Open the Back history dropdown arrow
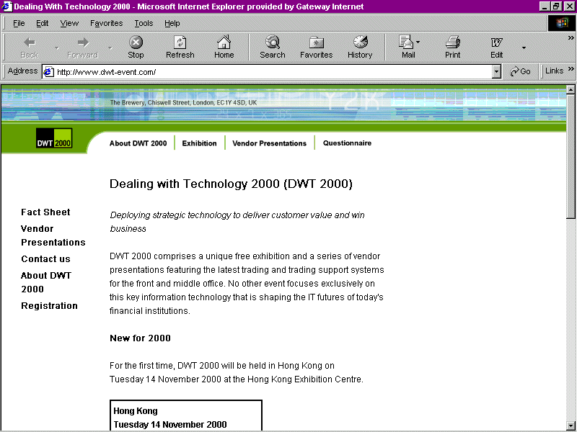577x432 pixels. pos(57,48)
